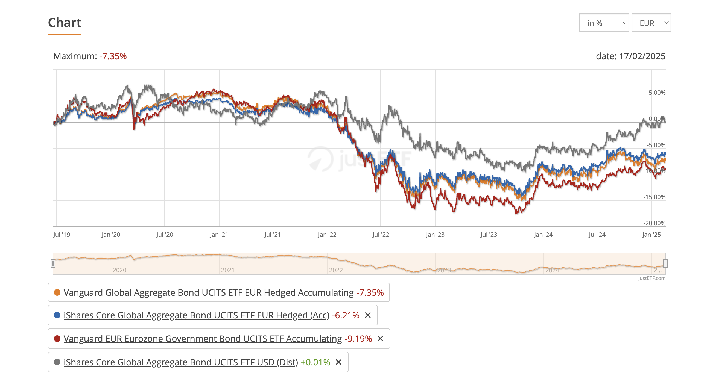This screenshot has width=713, height=379.
Task: Select the Chart tab heading
Action: (x=65, y=23)
